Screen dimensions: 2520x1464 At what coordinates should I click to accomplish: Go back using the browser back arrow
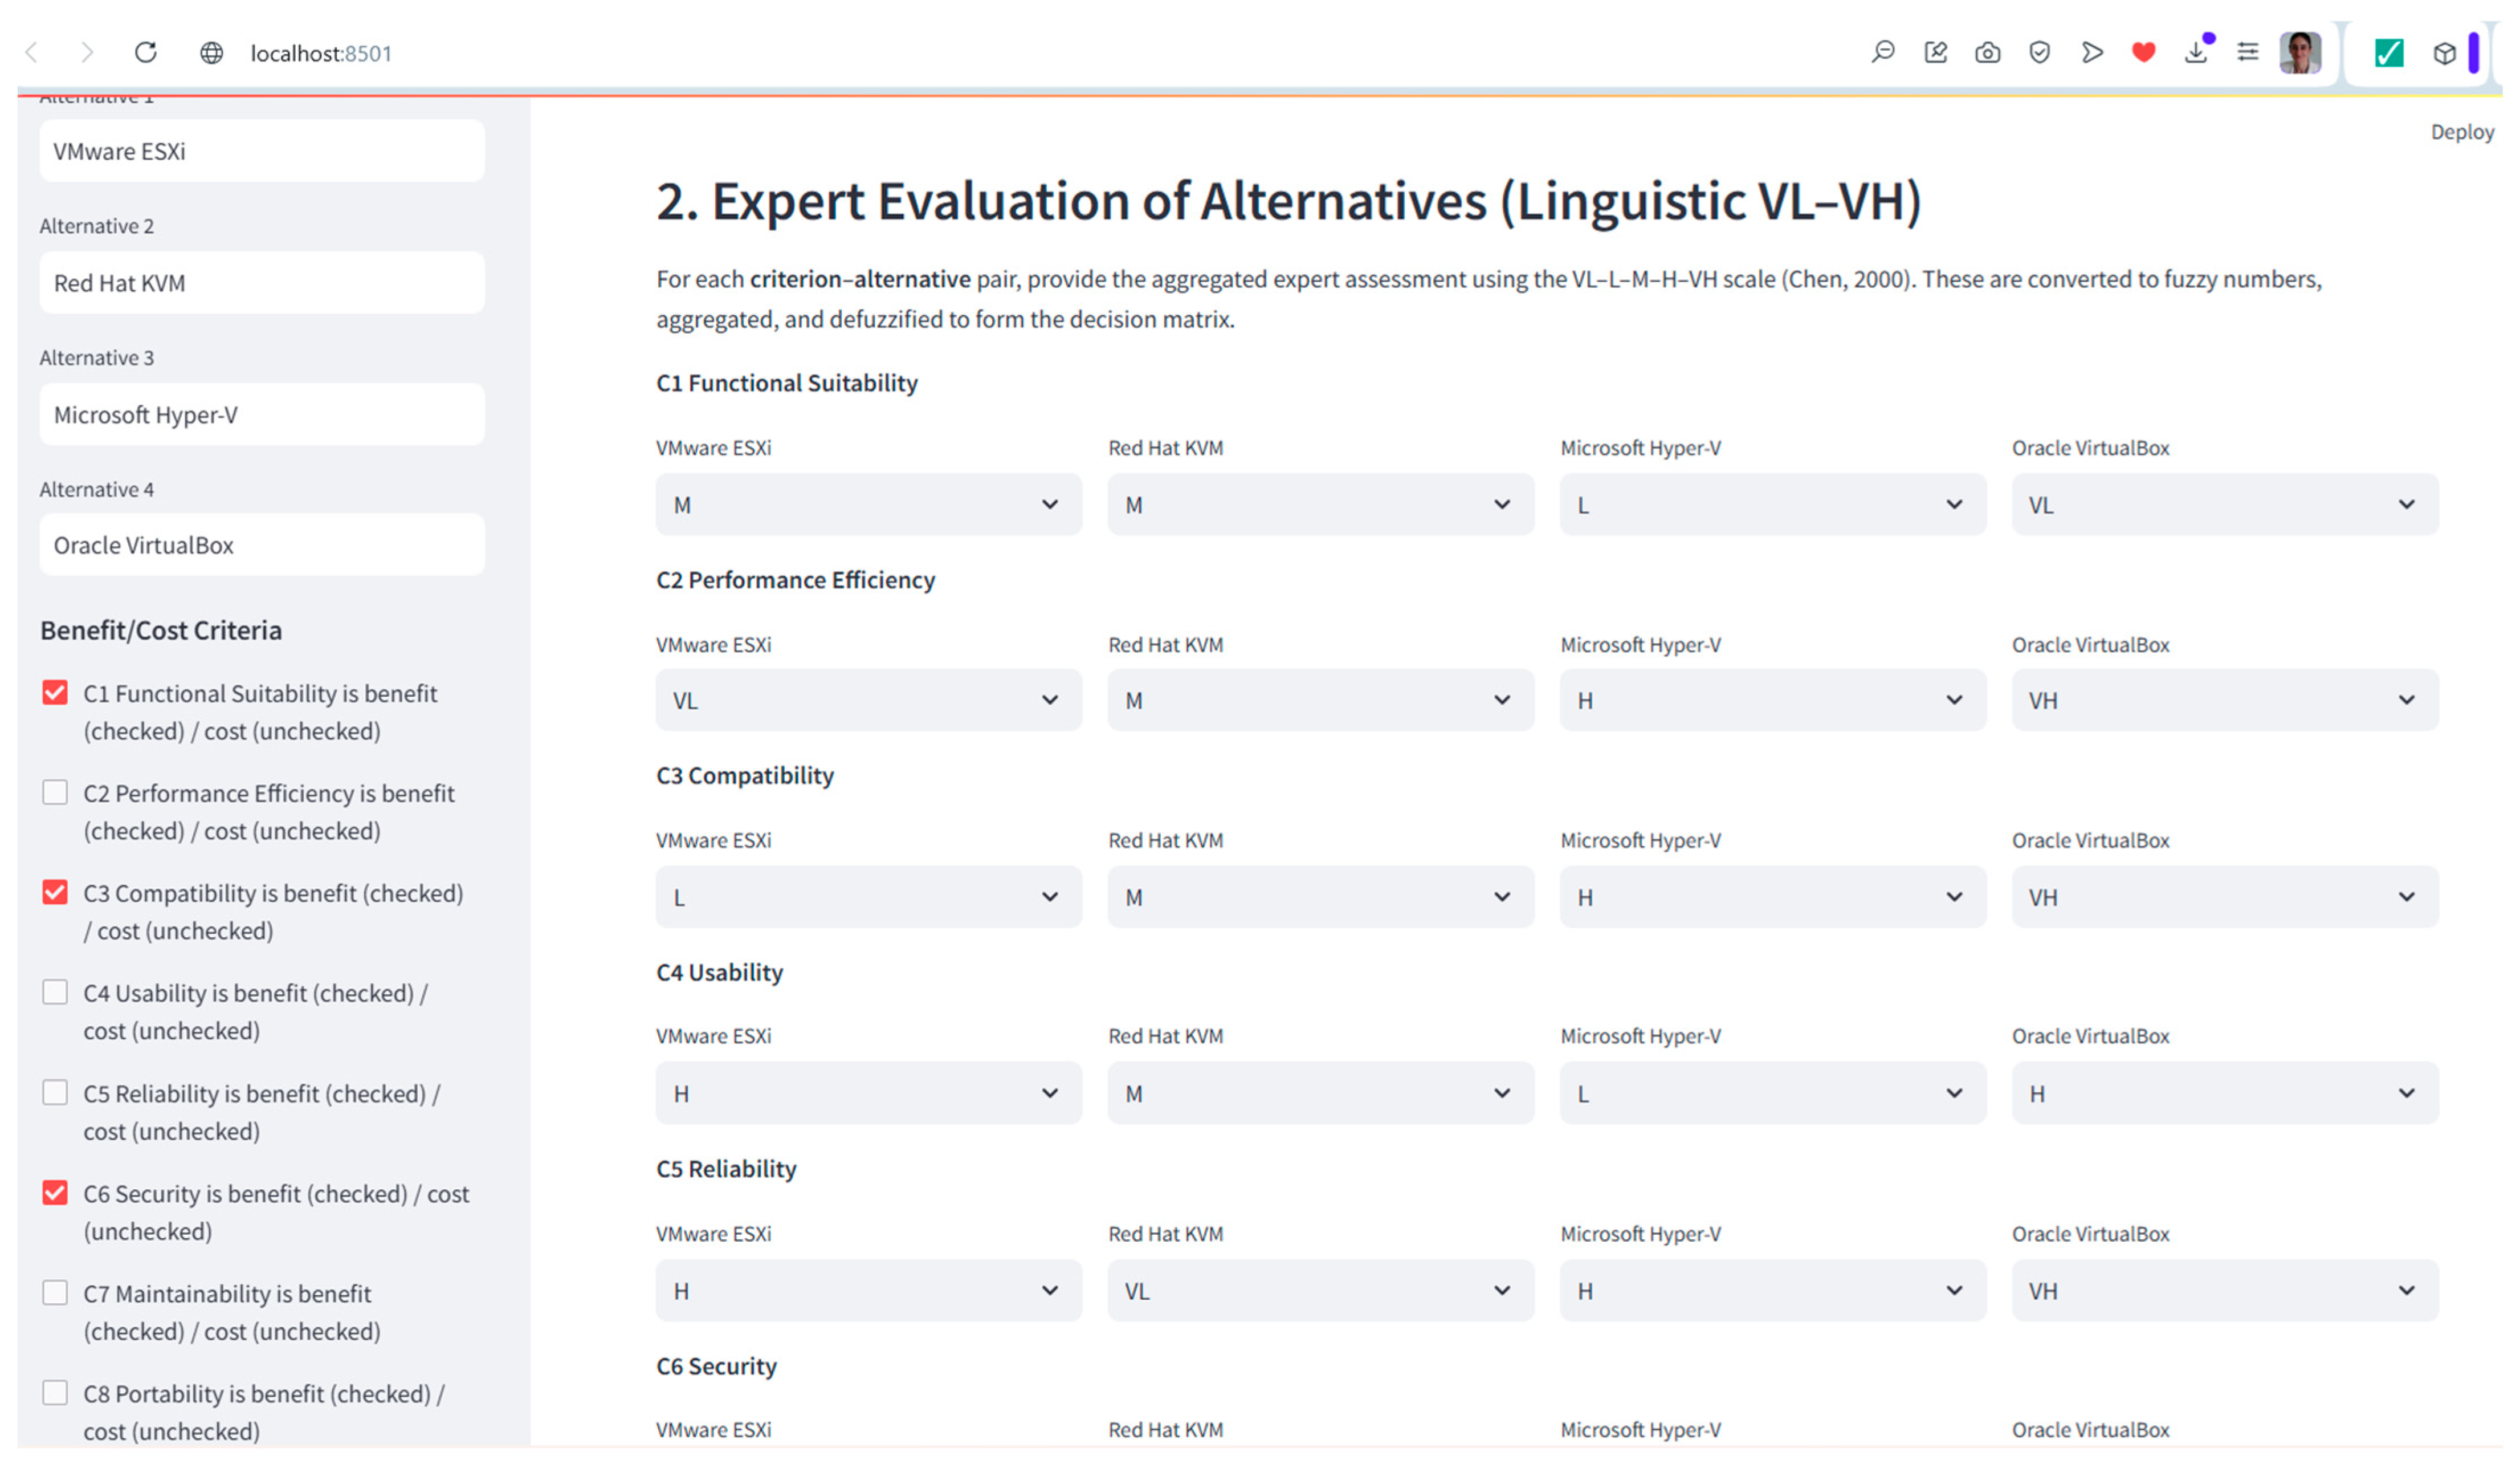(32, 52)
